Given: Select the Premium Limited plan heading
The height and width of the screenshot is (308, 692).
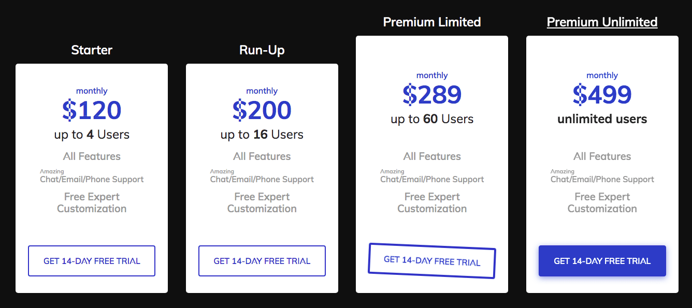Looking at the screenshot, I should [x=432, y=22].
